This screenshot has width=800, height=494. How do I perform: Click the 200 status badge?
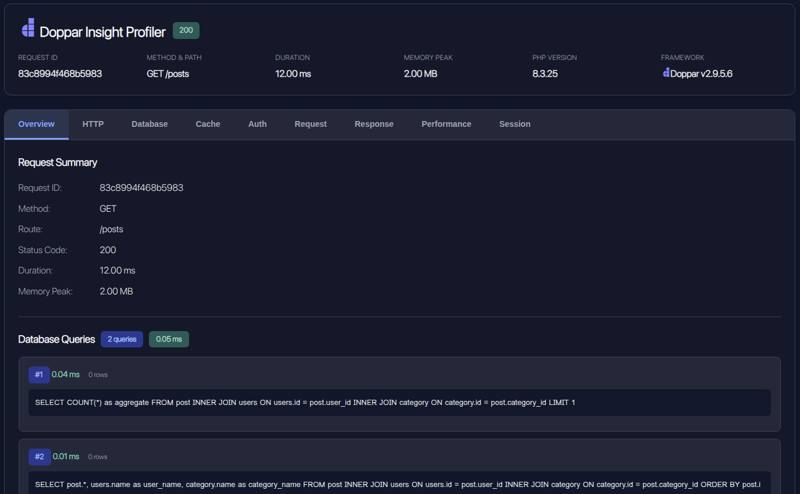coord(186,31)
